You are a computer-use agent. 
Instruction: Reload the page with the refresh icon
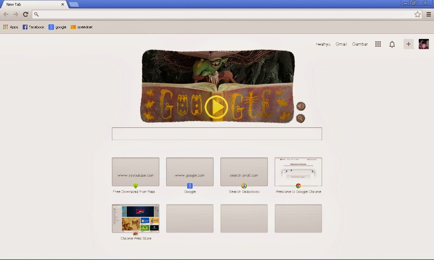(25, 14)
